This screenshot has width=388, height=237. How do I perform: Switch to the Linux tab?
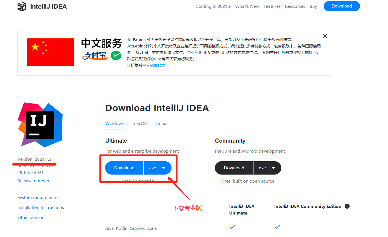pyautogui.click(x=161, y=123)
